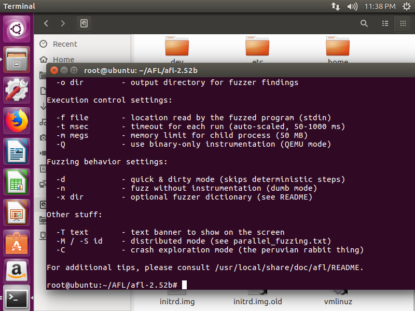Open Files manager from the dock
Image resolution: width=415 pixels, height=311 pixels.
[17, 60]
